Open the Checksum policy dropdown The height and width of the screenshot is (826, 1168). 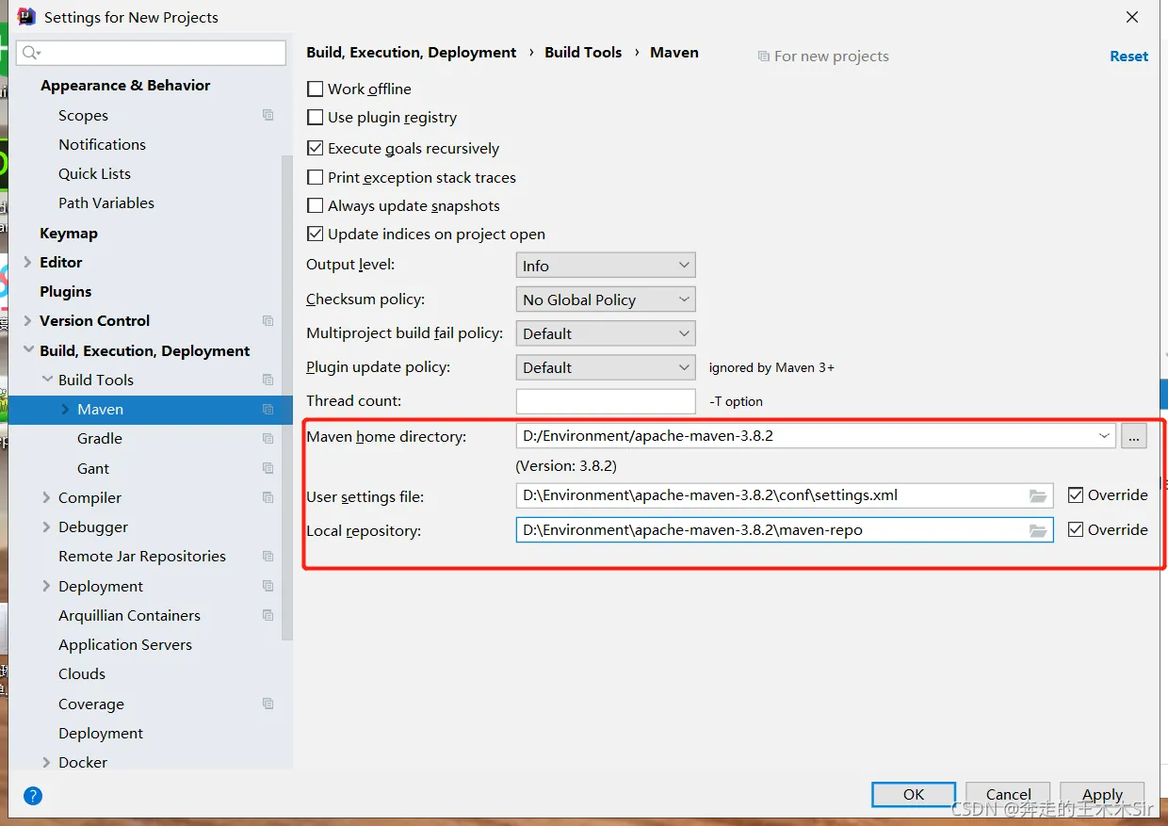[606, 300]
